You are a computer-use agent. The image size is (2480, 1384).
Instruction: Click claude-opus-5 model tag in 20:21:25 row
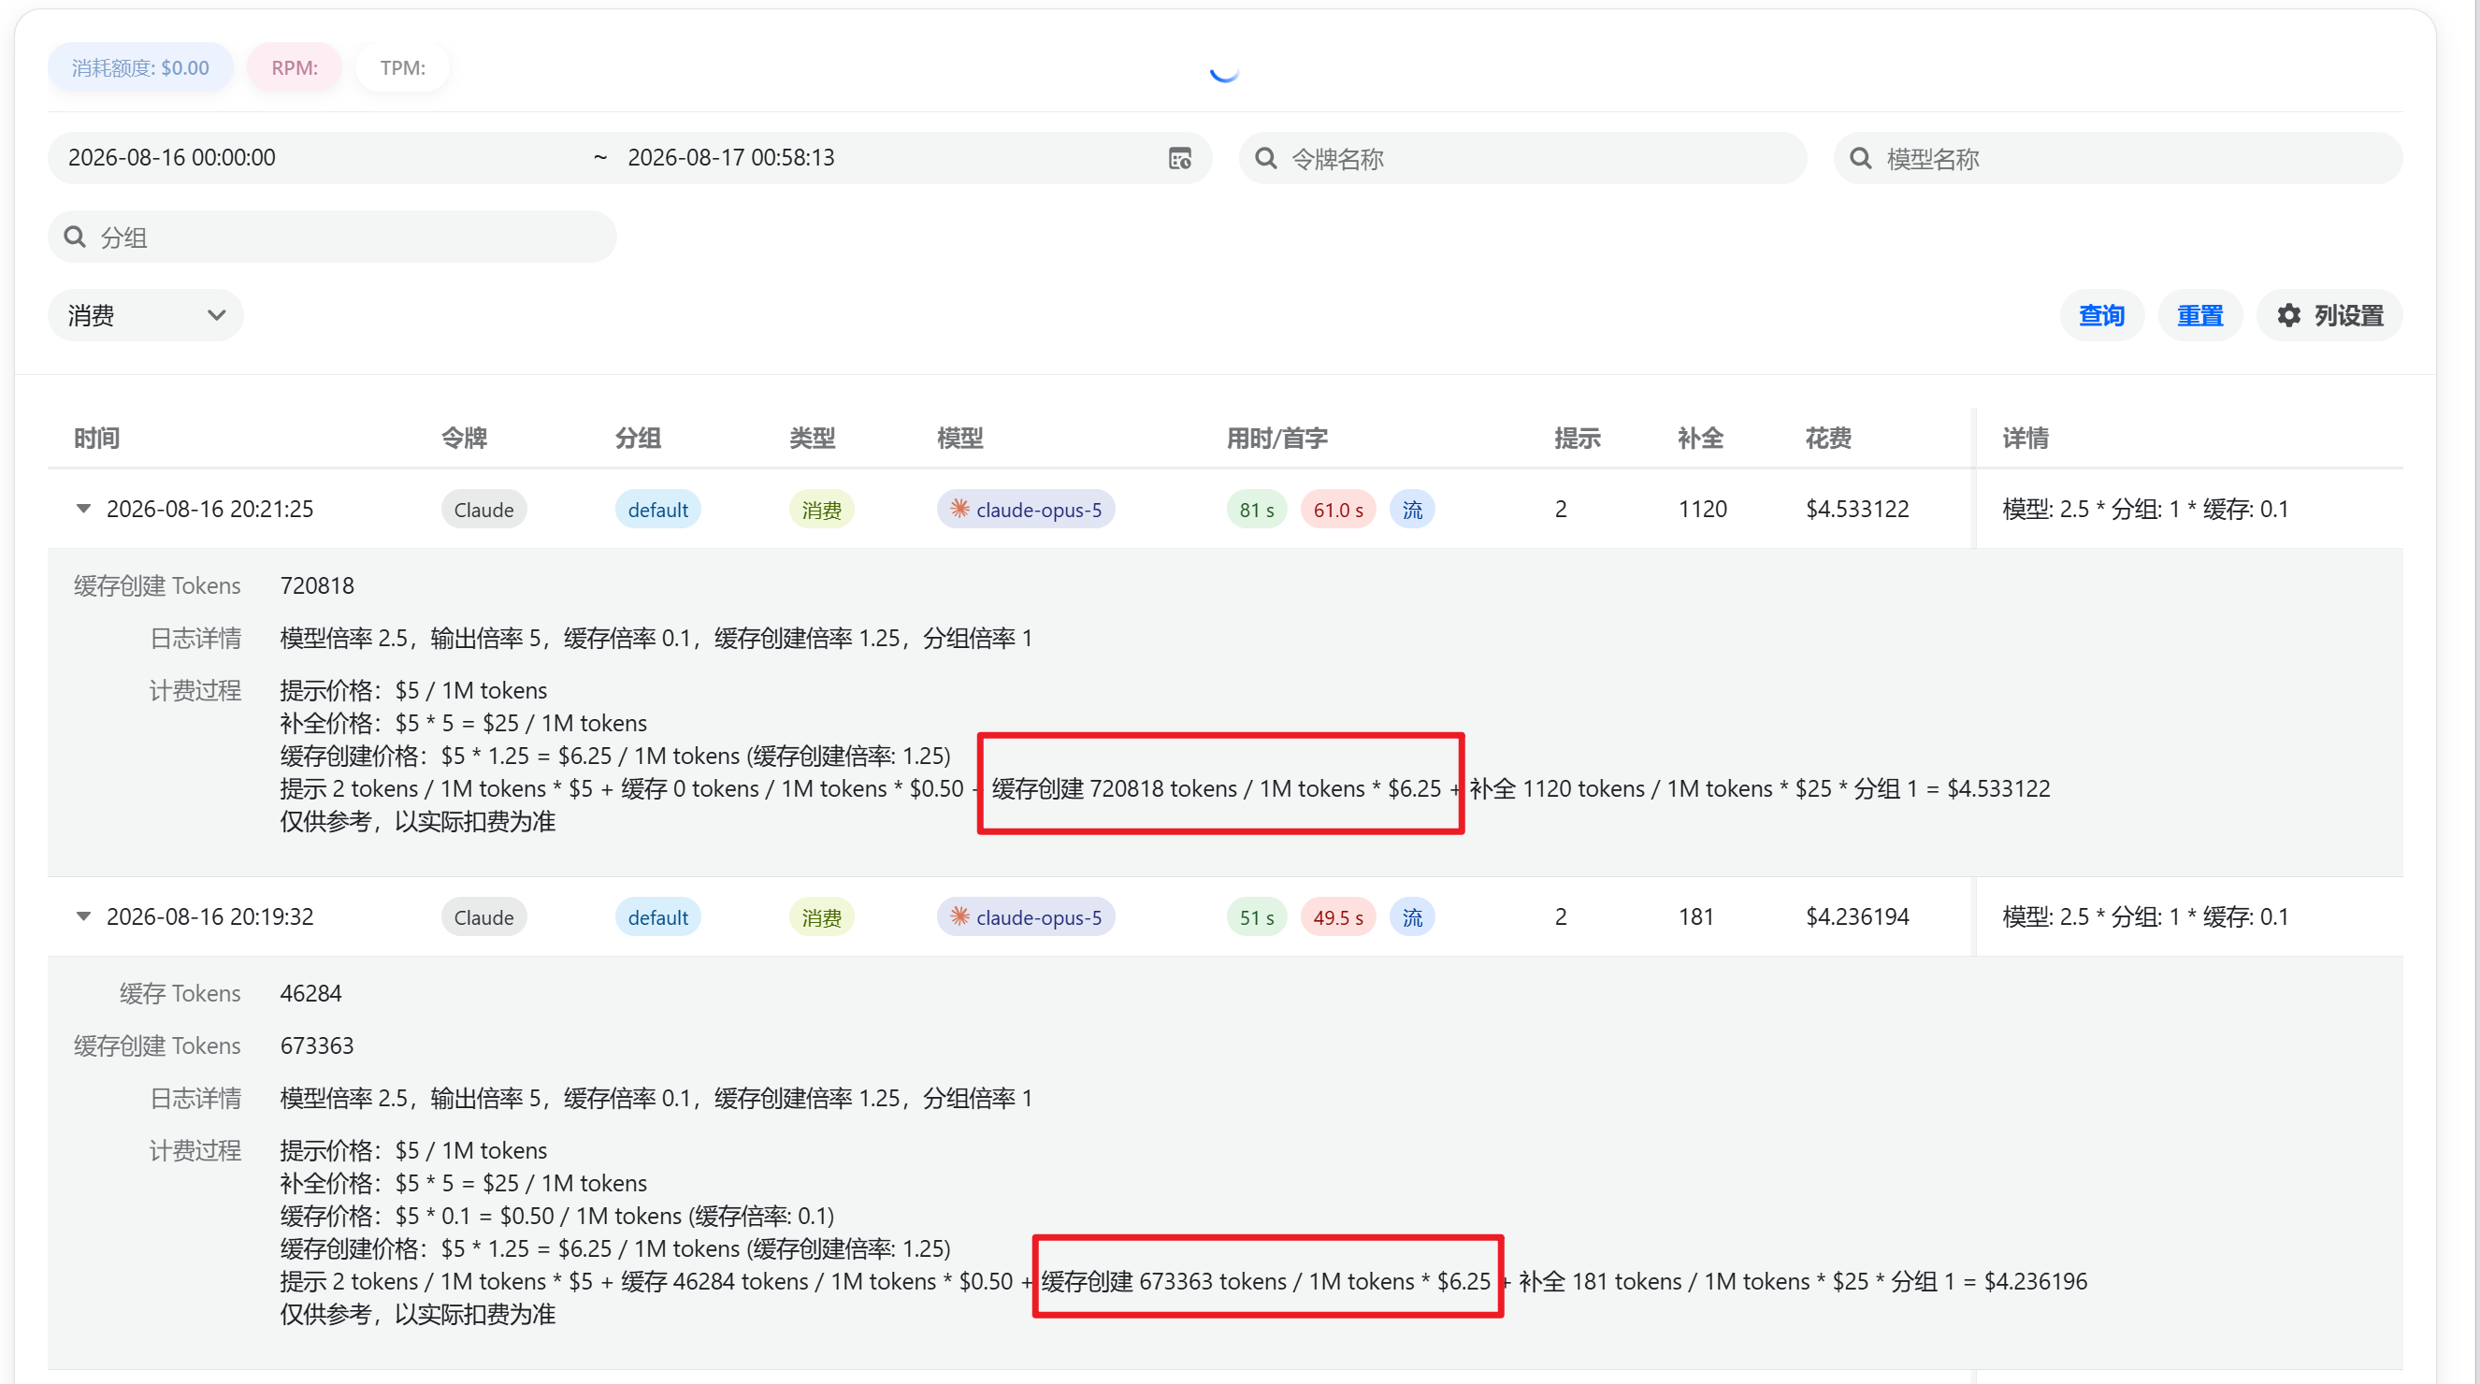[1026, 509]
